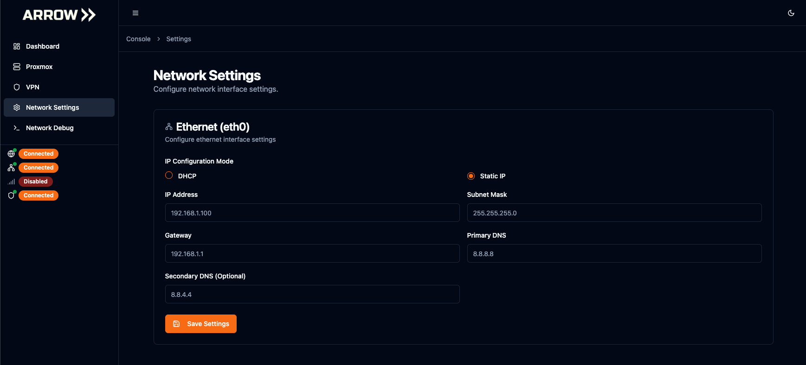Viewport: 806px width, 365px height.
Task: Open Network Debug in the sidebar
Action: (50, 128)
